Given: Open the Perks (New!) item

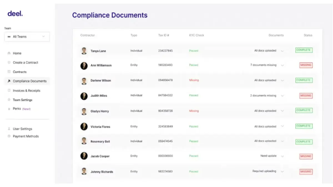Looking at the screenshot, I should [22, 109].
